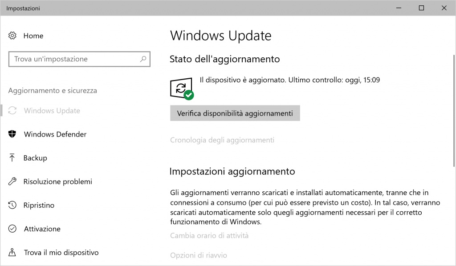Click the green updated-status badge icon

click(189, 94)
